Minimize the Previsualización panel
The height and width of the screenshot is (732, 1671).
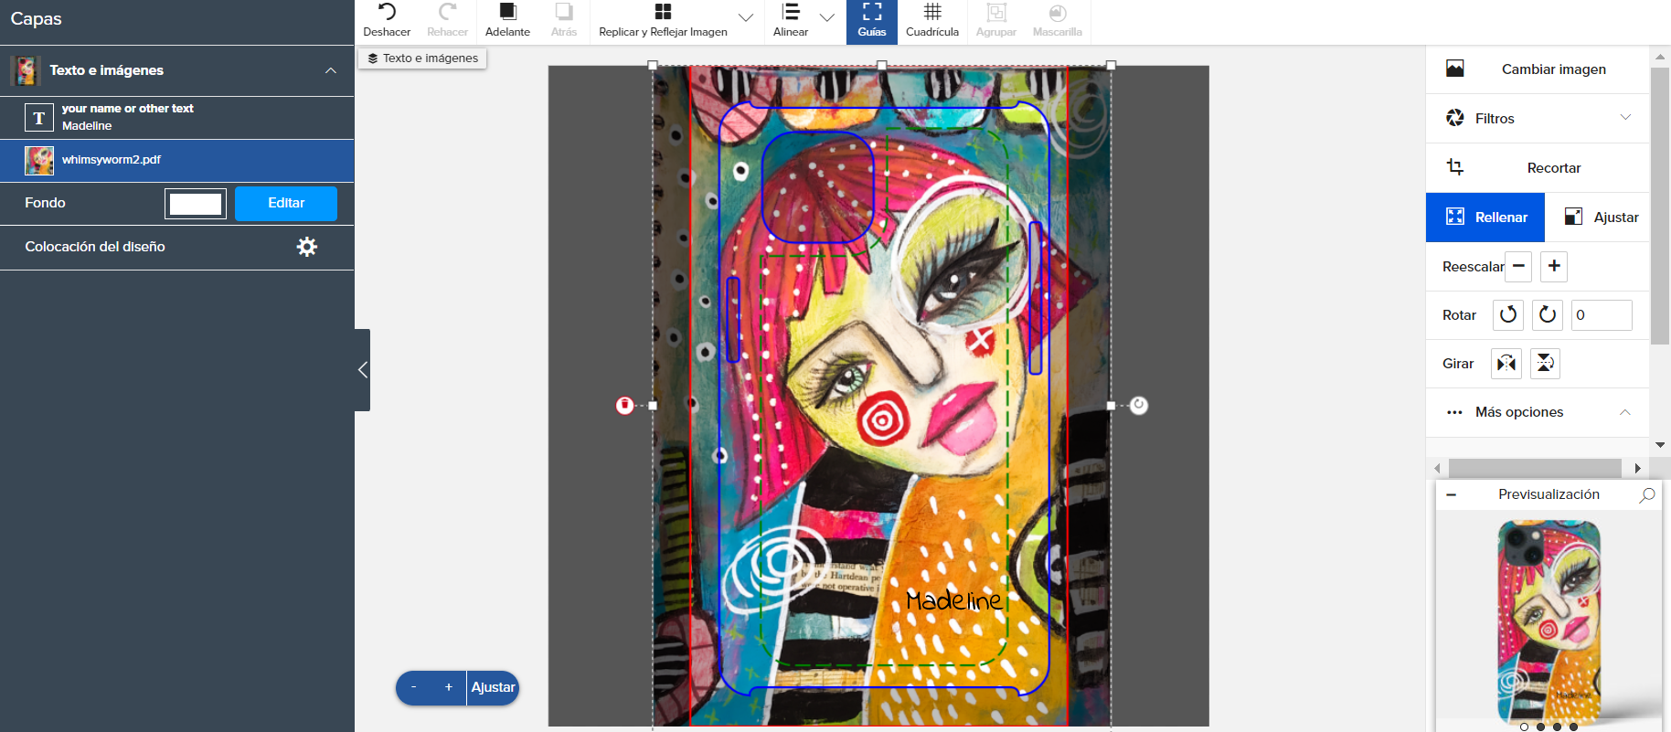(1452, 494)
